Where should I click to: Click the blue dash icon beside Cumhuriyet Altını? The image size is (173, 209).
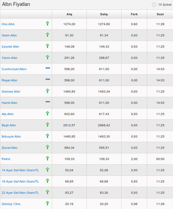[x=48, y=68]
